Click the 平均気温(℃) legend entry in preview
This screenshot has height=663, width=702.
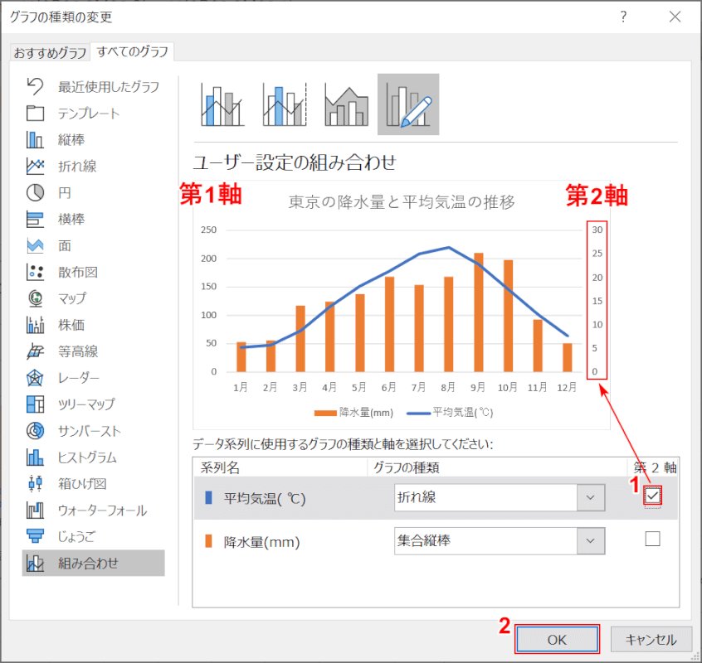(450, 412)
